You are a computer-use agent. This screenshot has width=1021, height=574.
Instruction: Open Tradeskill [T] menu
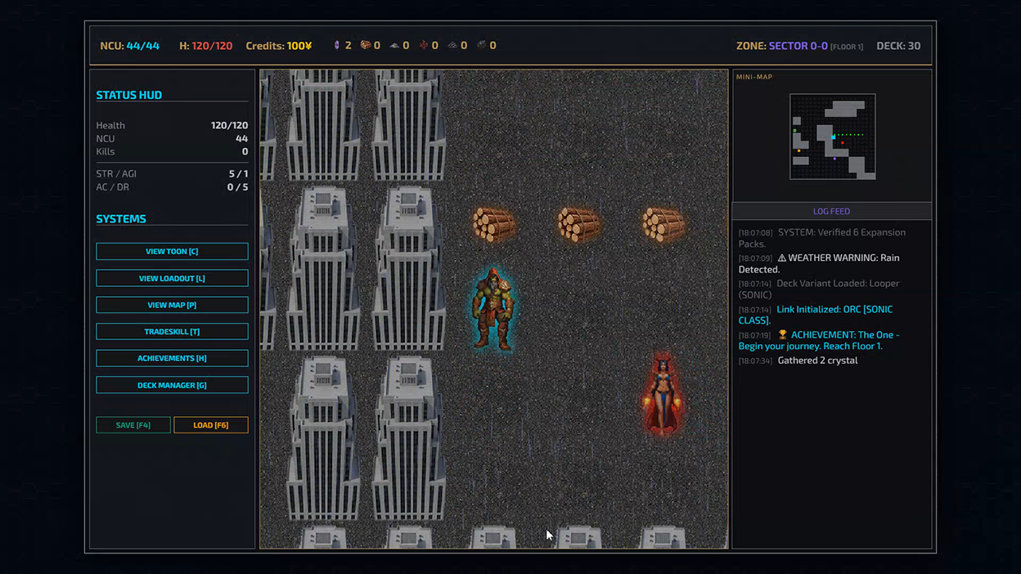coord(172,331)
